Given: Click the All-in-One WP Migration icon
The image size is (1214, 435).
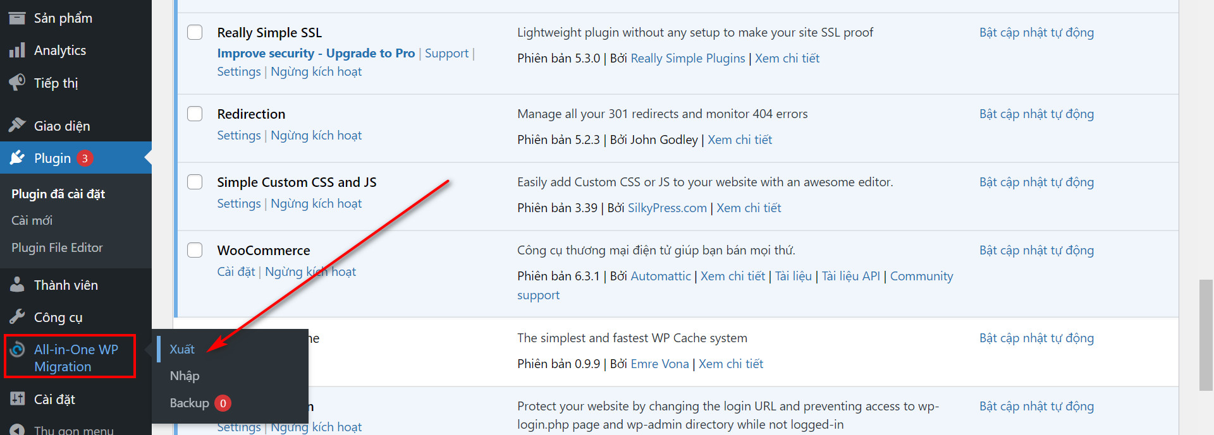Looking at the screenshot, I should 18,350.
